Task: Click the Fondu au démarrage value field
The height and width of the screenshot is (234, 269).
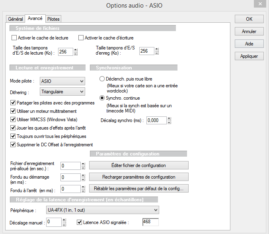Action: click(70, 177)
